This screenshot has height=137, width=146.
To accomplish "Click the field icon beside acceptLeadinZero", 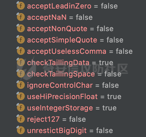I will (21, 6).
